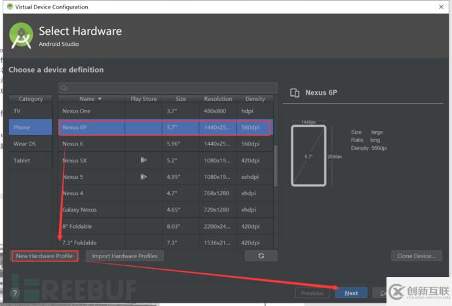Screen dimensions: 452x306
Task: Select the Nexus 6 device row
Action: (x=166, y=143)
